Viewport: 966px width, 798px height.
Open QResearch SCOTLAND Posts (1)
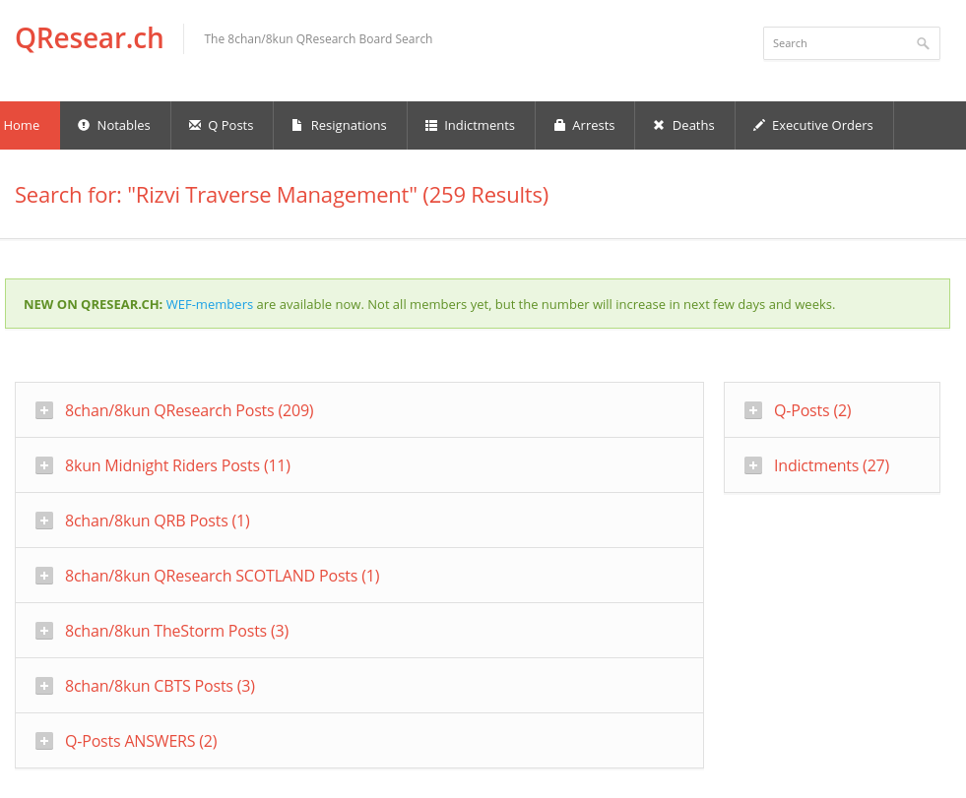coord(359,576)
